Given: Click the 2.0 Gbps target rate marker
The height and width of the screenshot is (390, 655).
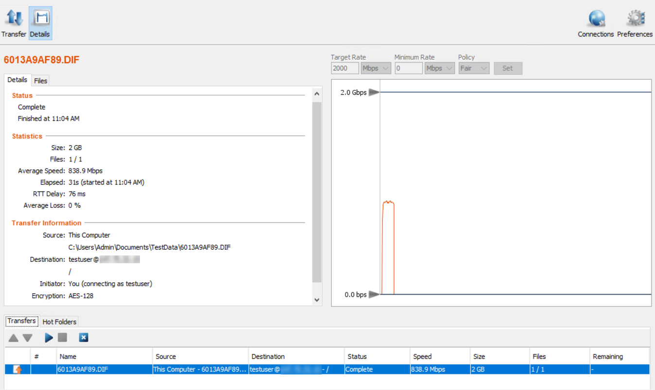Looking at the screenshot, I should pyautogui.click(x=374, y=92).
